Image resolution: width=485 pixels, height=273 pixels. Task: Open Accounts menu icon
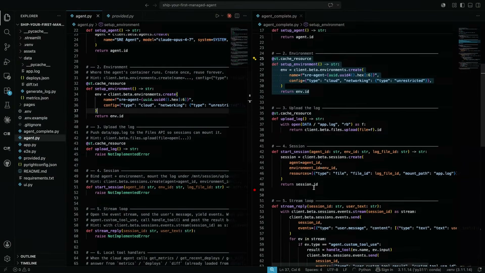[7, 244]
